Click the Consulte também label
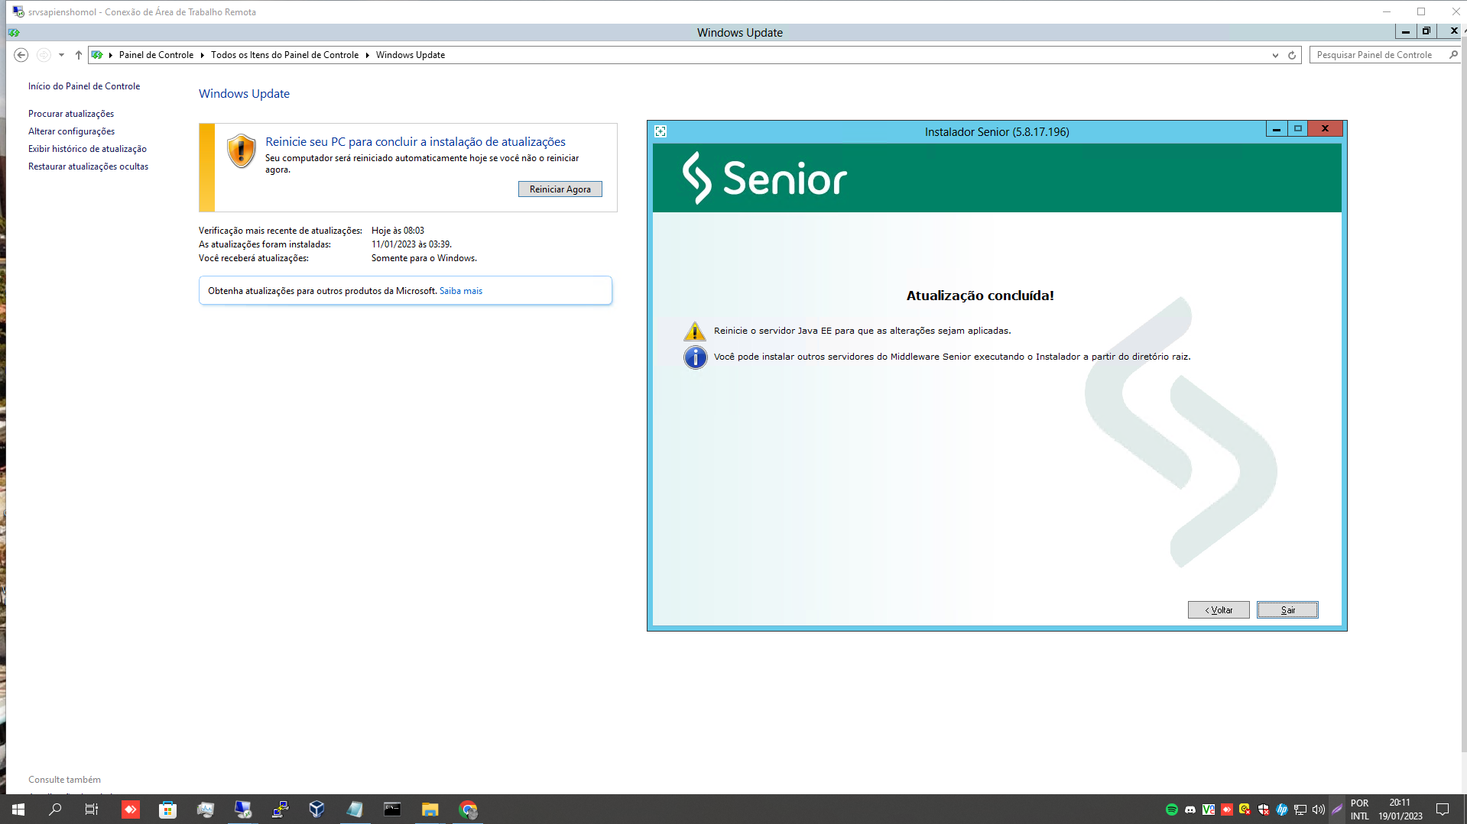 point(64,780)
